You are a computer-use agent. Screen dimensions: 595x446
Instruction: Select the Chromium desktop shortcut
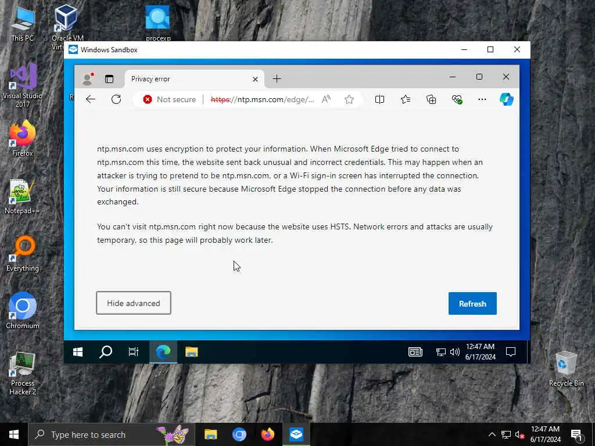pyautogui.click(x=23, y=311)
